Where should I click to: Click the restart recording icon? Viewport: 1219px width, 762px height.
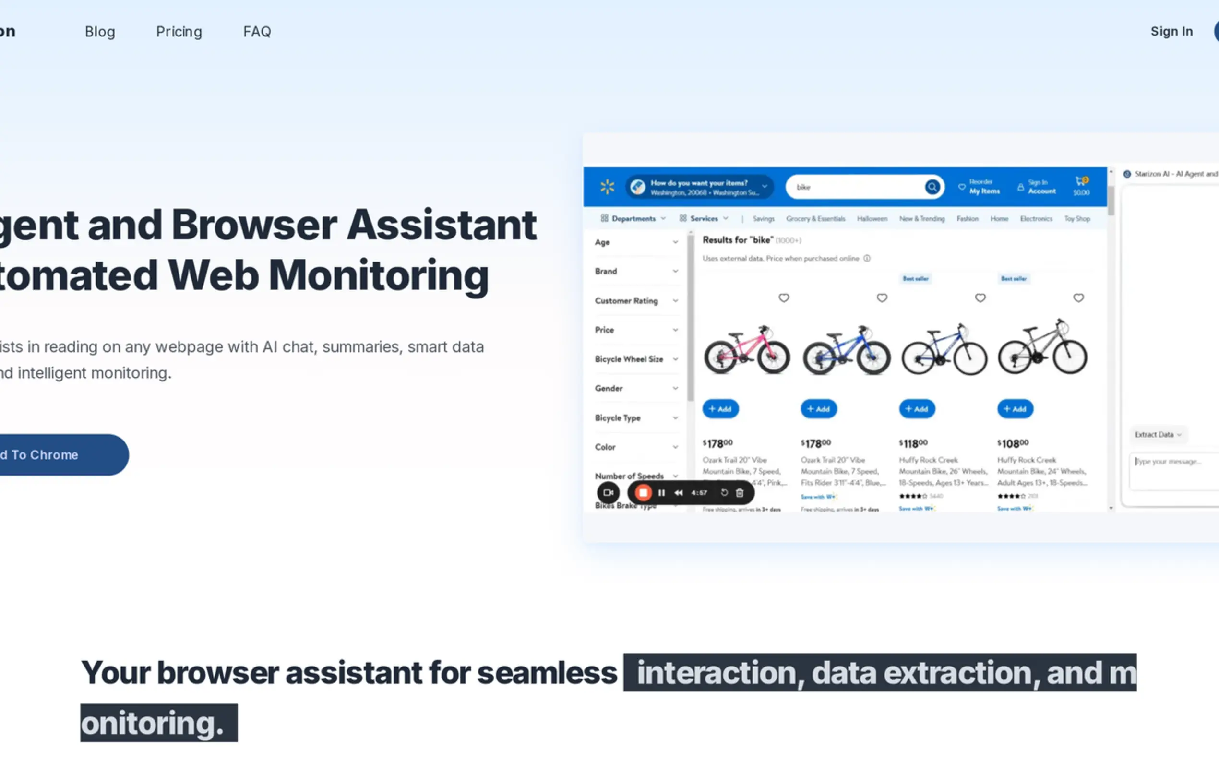pyautogui.click(x=724, y=492)
